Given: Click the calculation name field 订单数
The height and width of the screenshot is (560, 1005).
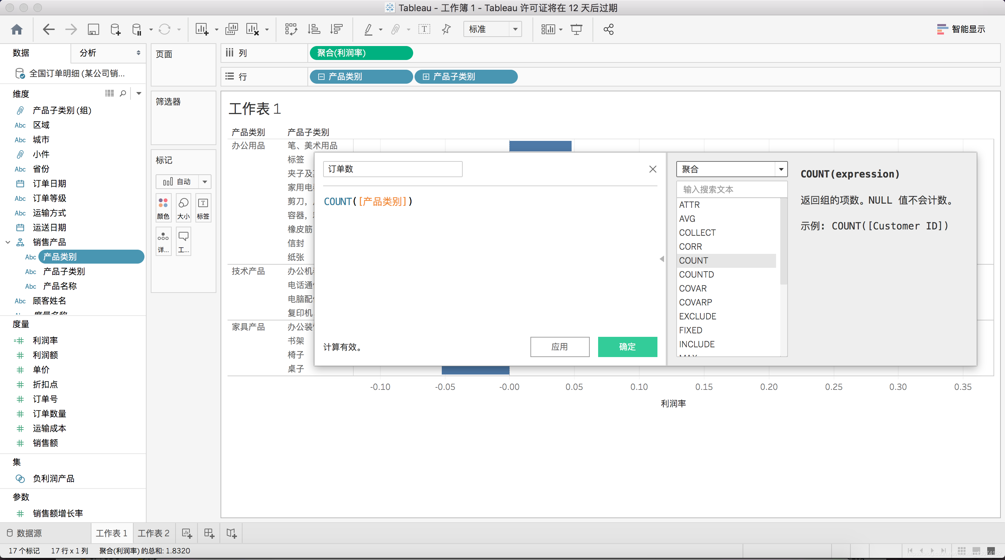Looking at the screenshot, I should click(x=393, y=169).
